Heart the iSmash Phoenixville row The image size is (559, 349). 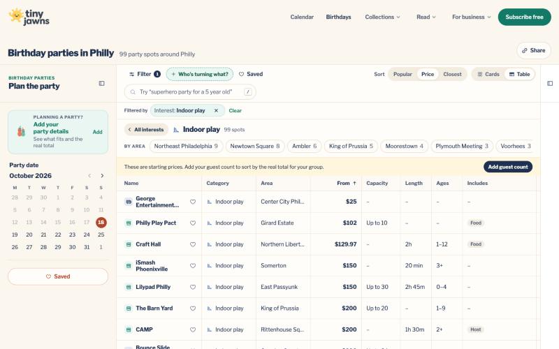tap(193, 266)
